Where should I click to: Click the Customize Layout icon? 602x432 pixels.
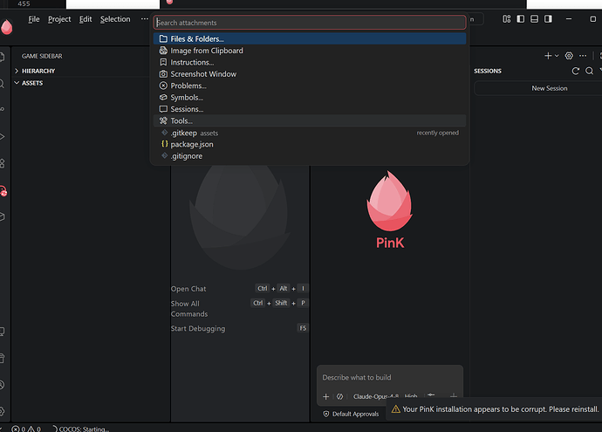[507, 19]
